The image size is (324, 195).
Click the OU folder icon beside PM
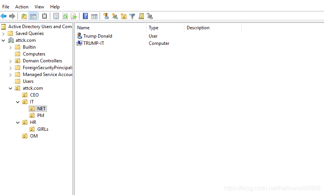pos(32,115)
